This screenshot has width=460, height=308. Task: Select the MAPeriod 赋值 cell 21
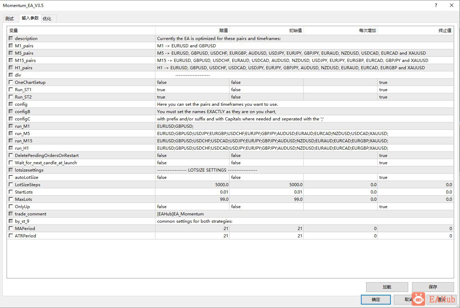192,228
